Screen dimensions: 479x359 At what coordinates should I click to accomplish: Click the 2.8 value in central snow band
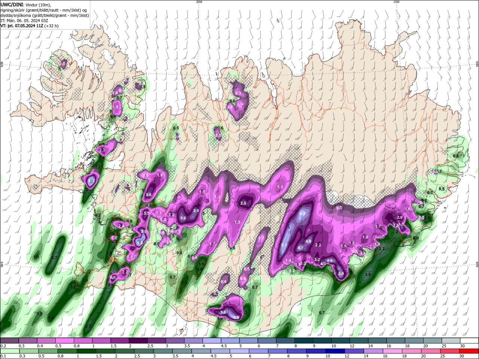pyautogui.click(x=243, y=203)
